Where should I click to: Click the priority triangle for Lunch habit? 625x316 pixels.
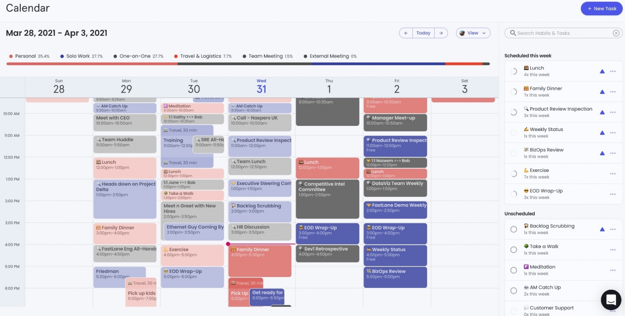[602, 72]
